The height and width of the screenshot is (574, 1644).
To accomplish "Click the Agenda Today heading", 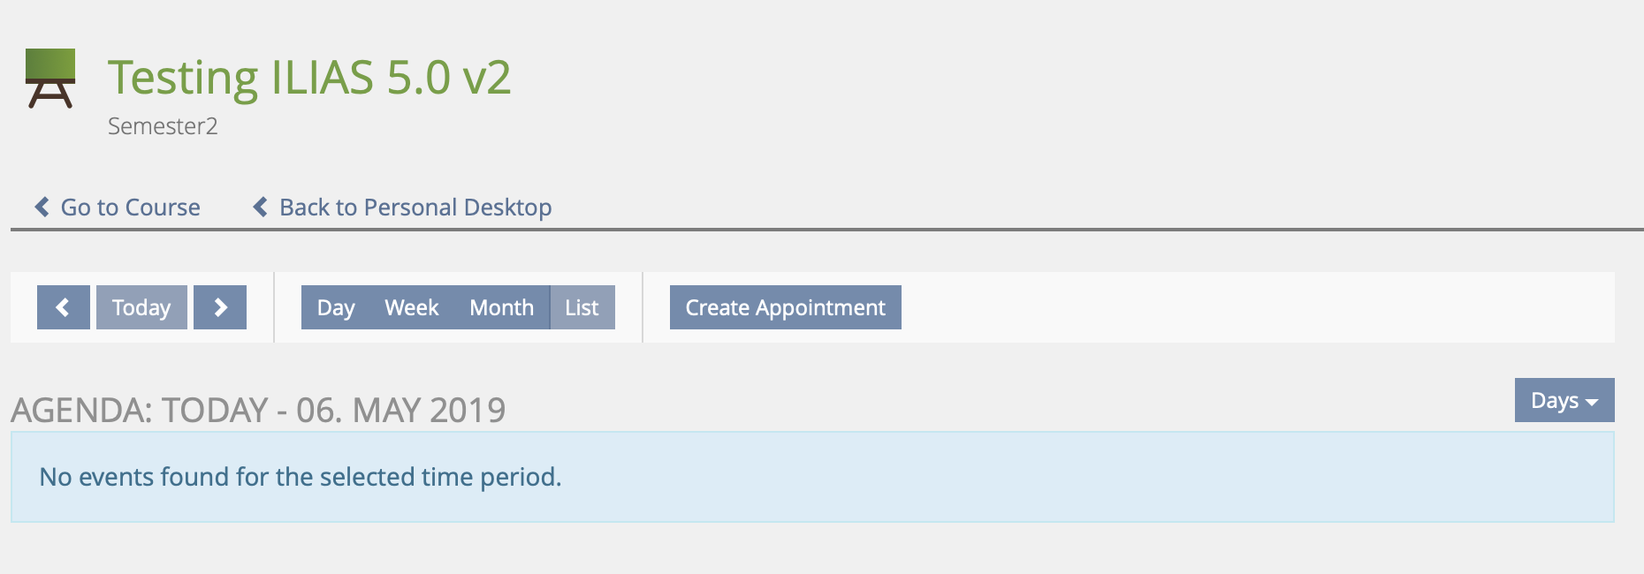I will click(258, 411).
